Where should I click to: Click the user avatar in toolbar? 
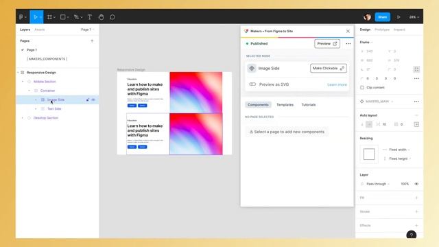[368, 17]
